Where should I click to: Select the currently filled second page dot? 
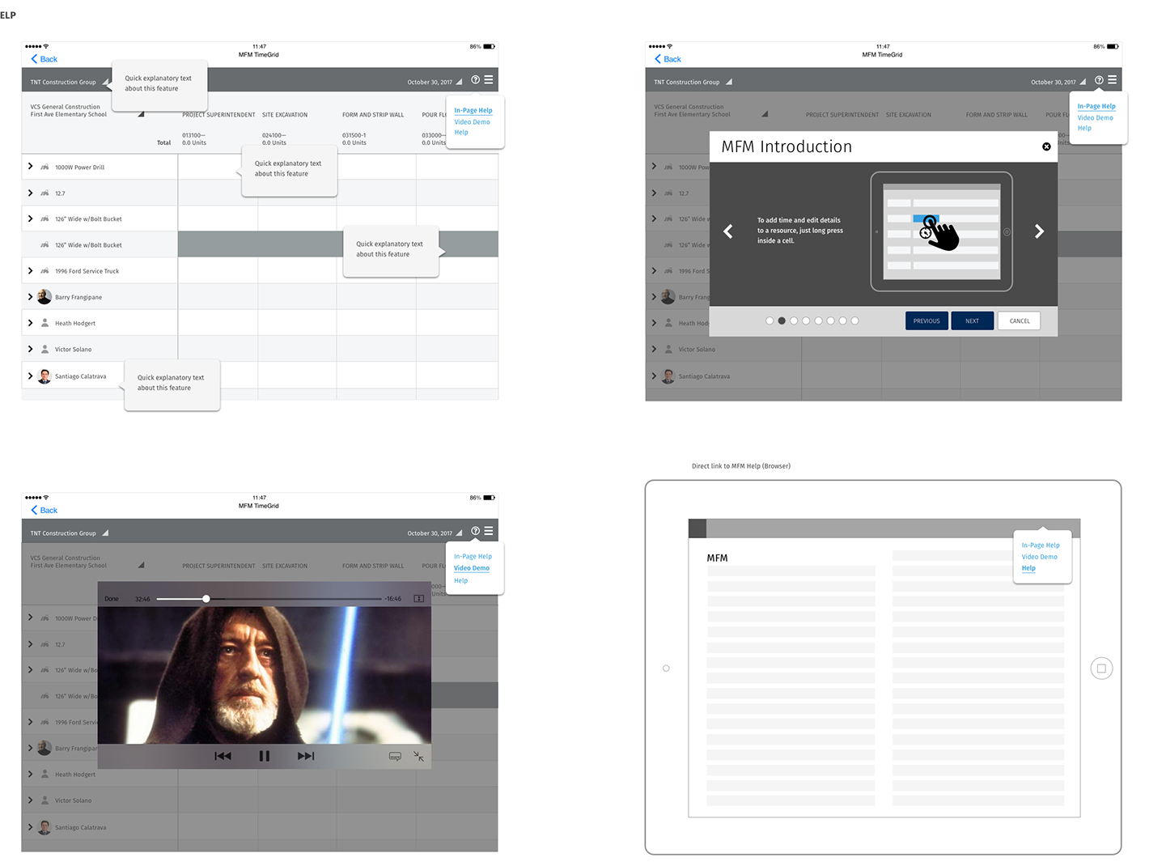tap(782, 321)
